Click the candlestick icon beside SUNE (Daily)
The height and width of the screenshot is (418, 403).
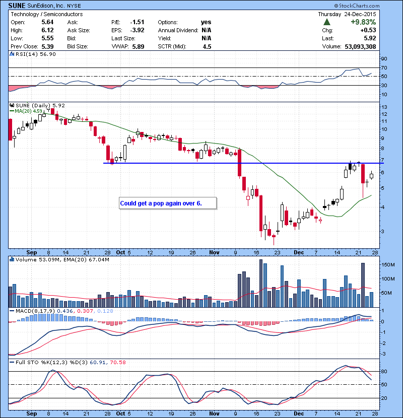click(x=12, y=105)
